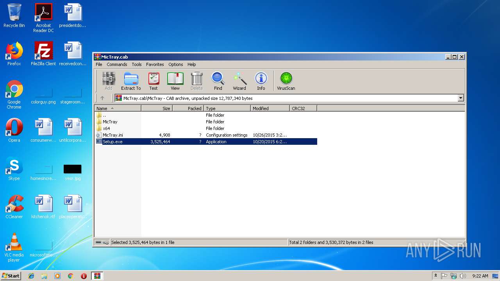The height and width of the screenshot is (281, 500).
Task: Select the Setup.exe file row
Action: 206,142
